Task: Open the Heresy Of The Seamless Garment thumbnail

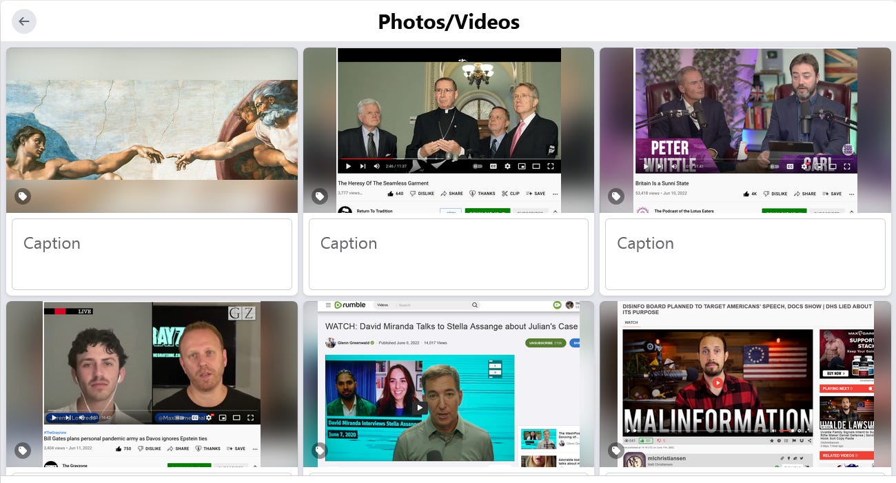Action: (449, 130)
